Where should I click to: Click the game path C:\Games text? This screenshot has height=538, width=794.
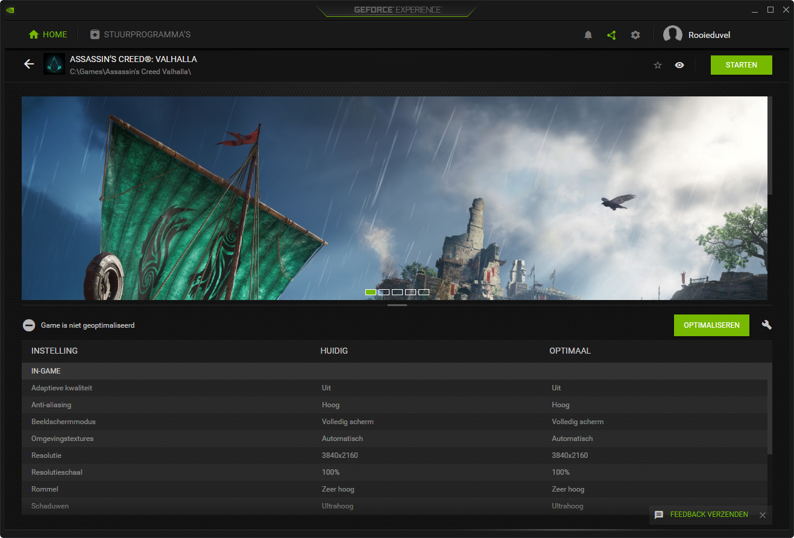[130, 72]
